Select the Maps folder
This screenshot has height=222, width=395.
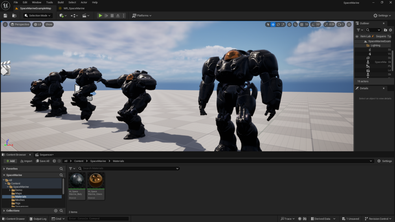(x=18, y=194)
